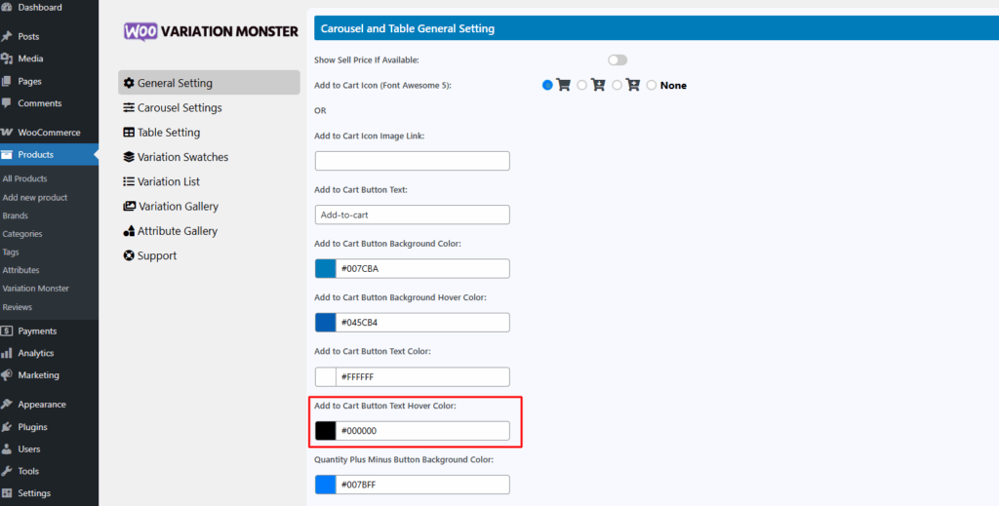This screenshot has width=999, height=506.
Task: Click the Carousel Settings sliders icon
Action: (x=129, y=107)
